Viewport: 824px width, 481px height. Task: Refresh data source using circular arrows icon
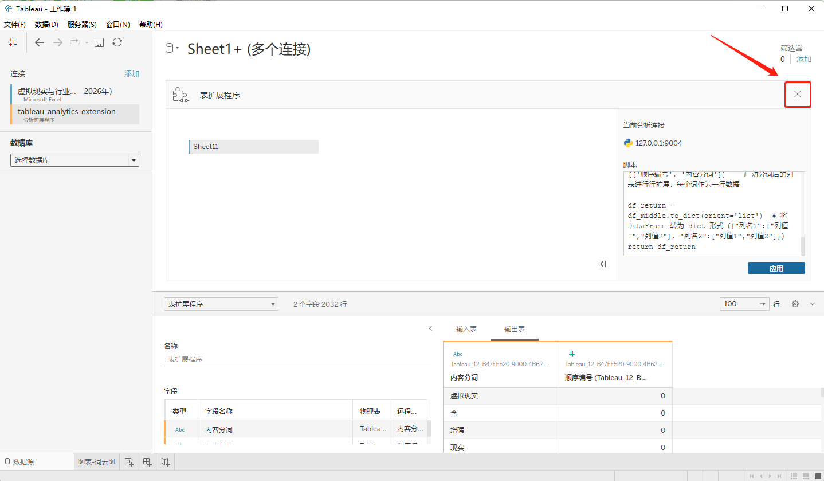[117, 42]
